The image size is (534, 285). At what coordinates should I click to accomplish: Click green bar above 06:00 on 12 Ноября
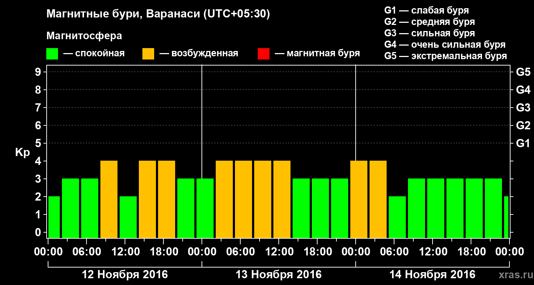[x=90, y=208]
